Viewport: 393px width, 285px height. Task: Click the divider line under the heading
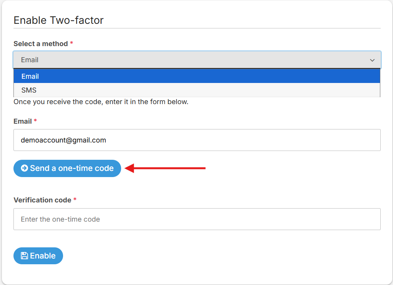point(197,28)
